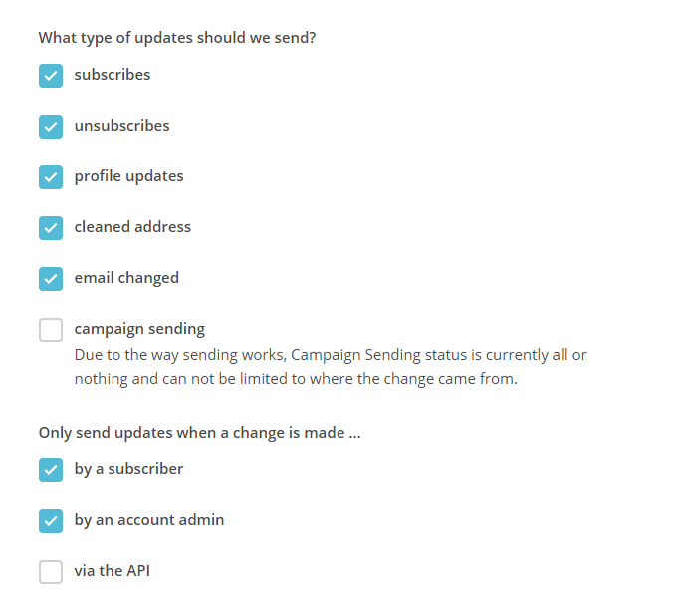Click the "email changed" label text

126,278
